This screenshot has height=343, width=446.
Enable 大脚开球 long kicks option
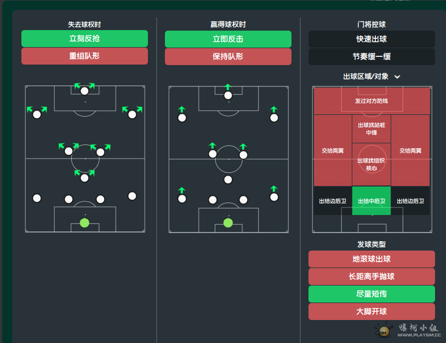[x=371, y=311]
